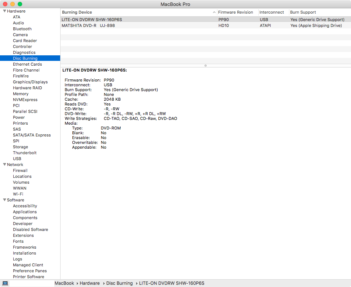Select ATA in the sidebar
The image size is (351, 287).
pyautogui.click(x=17, y=17)
